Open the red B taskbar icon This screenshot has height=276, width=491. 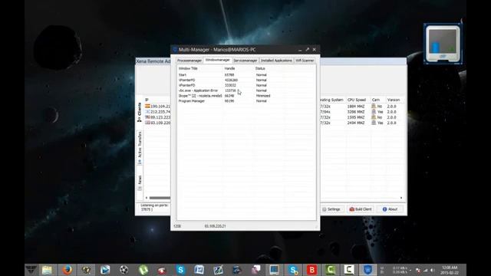(x=312, y=270)
